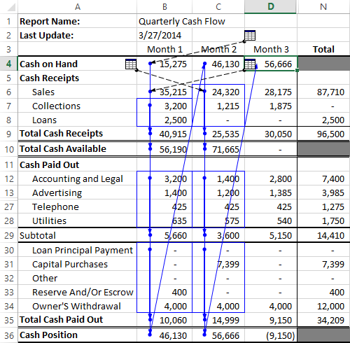The image size is (350, 343).
Task: Select Total Cash Receipts total 96,500
Action: 323,134
